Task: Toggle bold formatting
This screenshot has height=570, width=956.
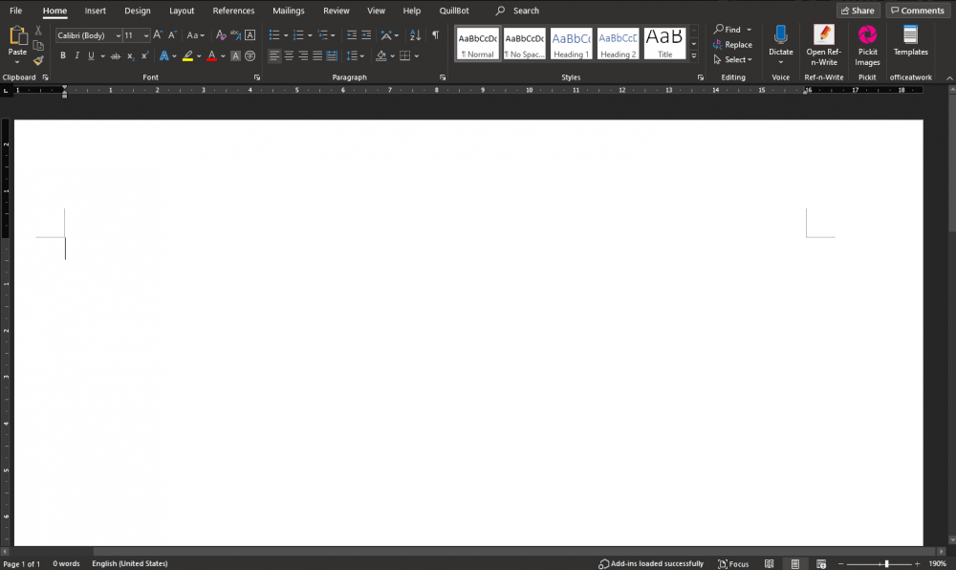Action: click(63, 56)
